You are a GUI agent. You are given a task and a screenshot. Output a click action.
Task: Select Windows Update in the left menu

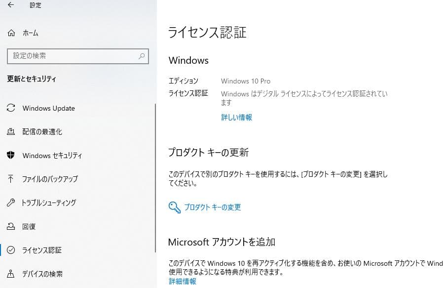[49, 108]
